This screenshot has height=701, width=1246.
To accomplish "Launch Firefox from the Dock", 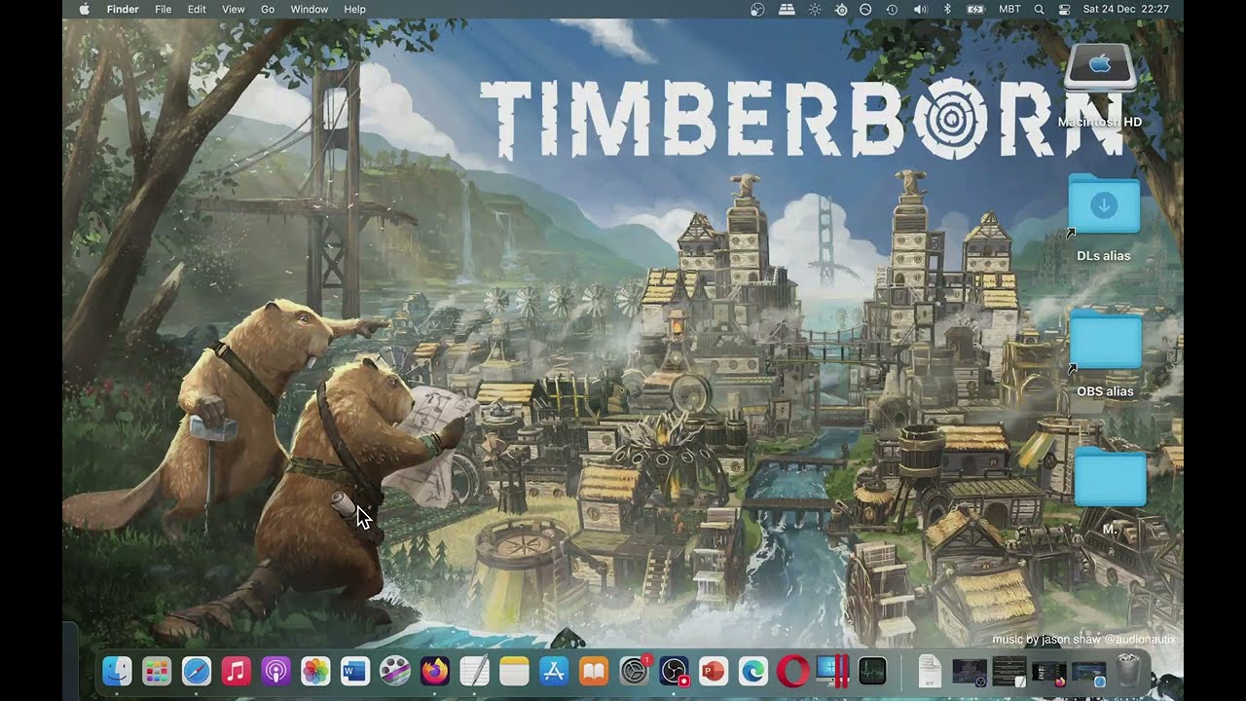I will 435,671.
